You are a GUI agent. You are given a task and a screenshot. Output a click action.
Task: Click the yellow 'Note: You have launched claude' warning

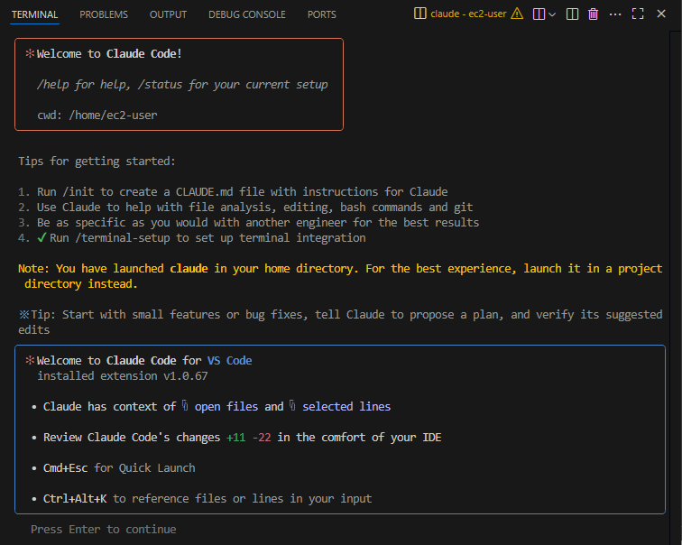coord(340,276)
